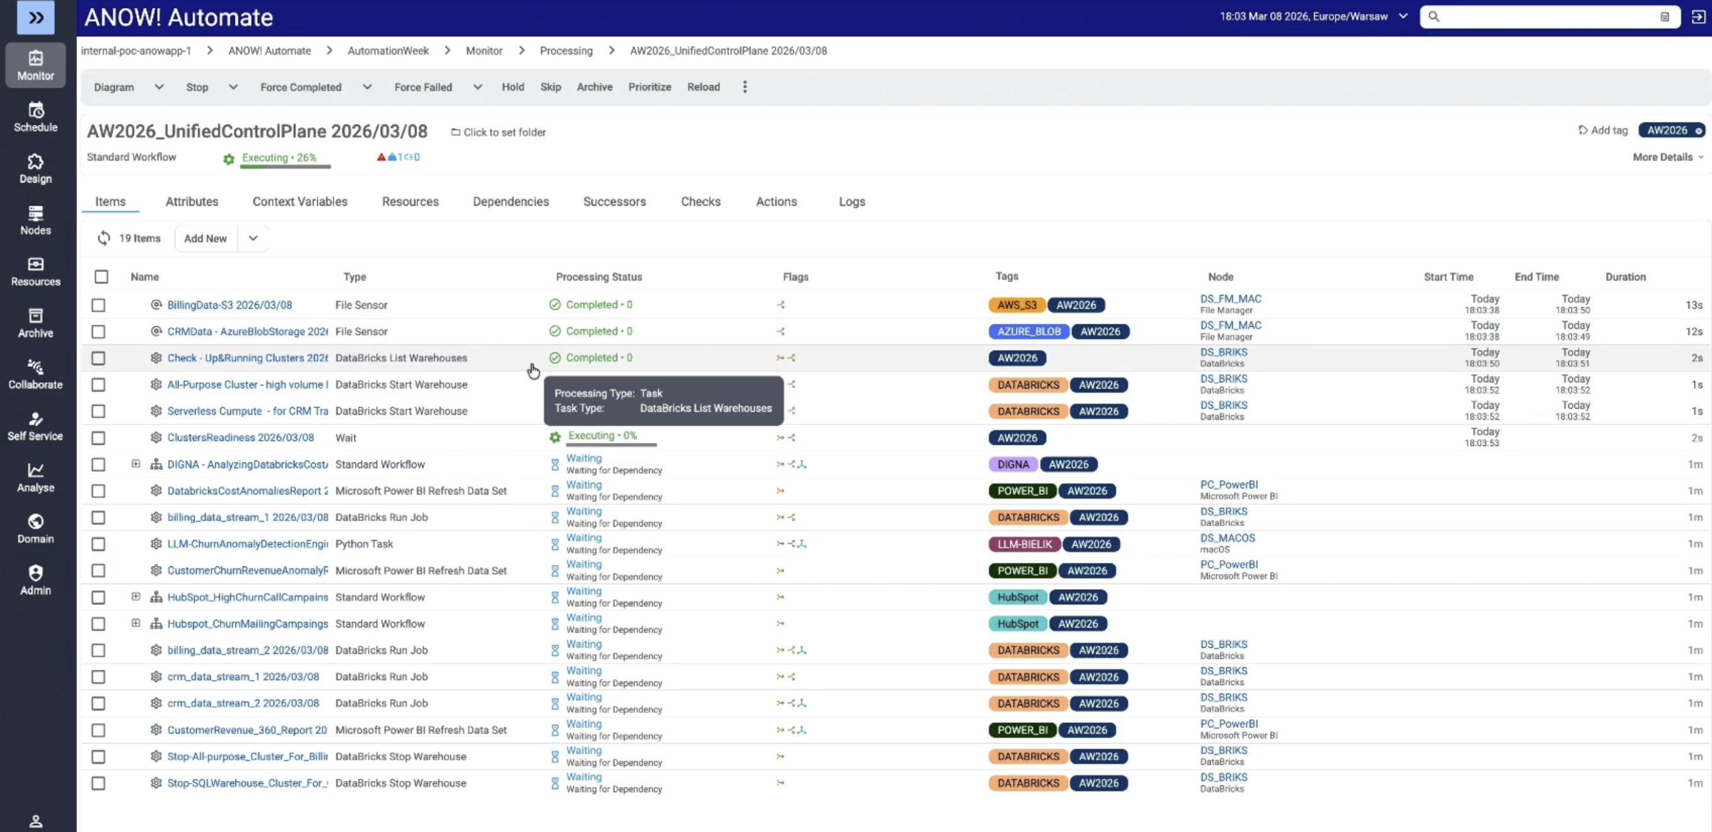
Task: Open the Analyse sidebar icon
Action: pos(36,477)
